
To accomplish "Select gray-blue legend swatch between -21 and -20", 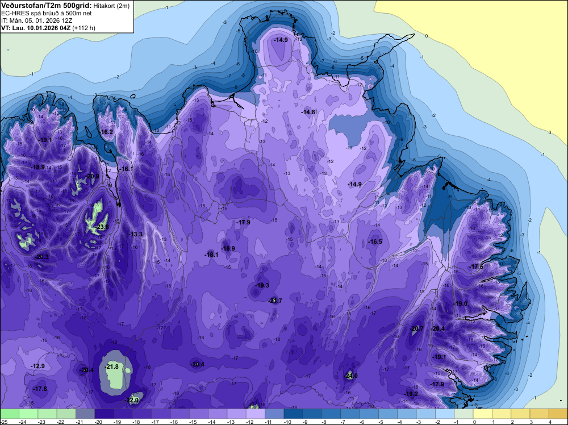I will (x=85, y=414).
